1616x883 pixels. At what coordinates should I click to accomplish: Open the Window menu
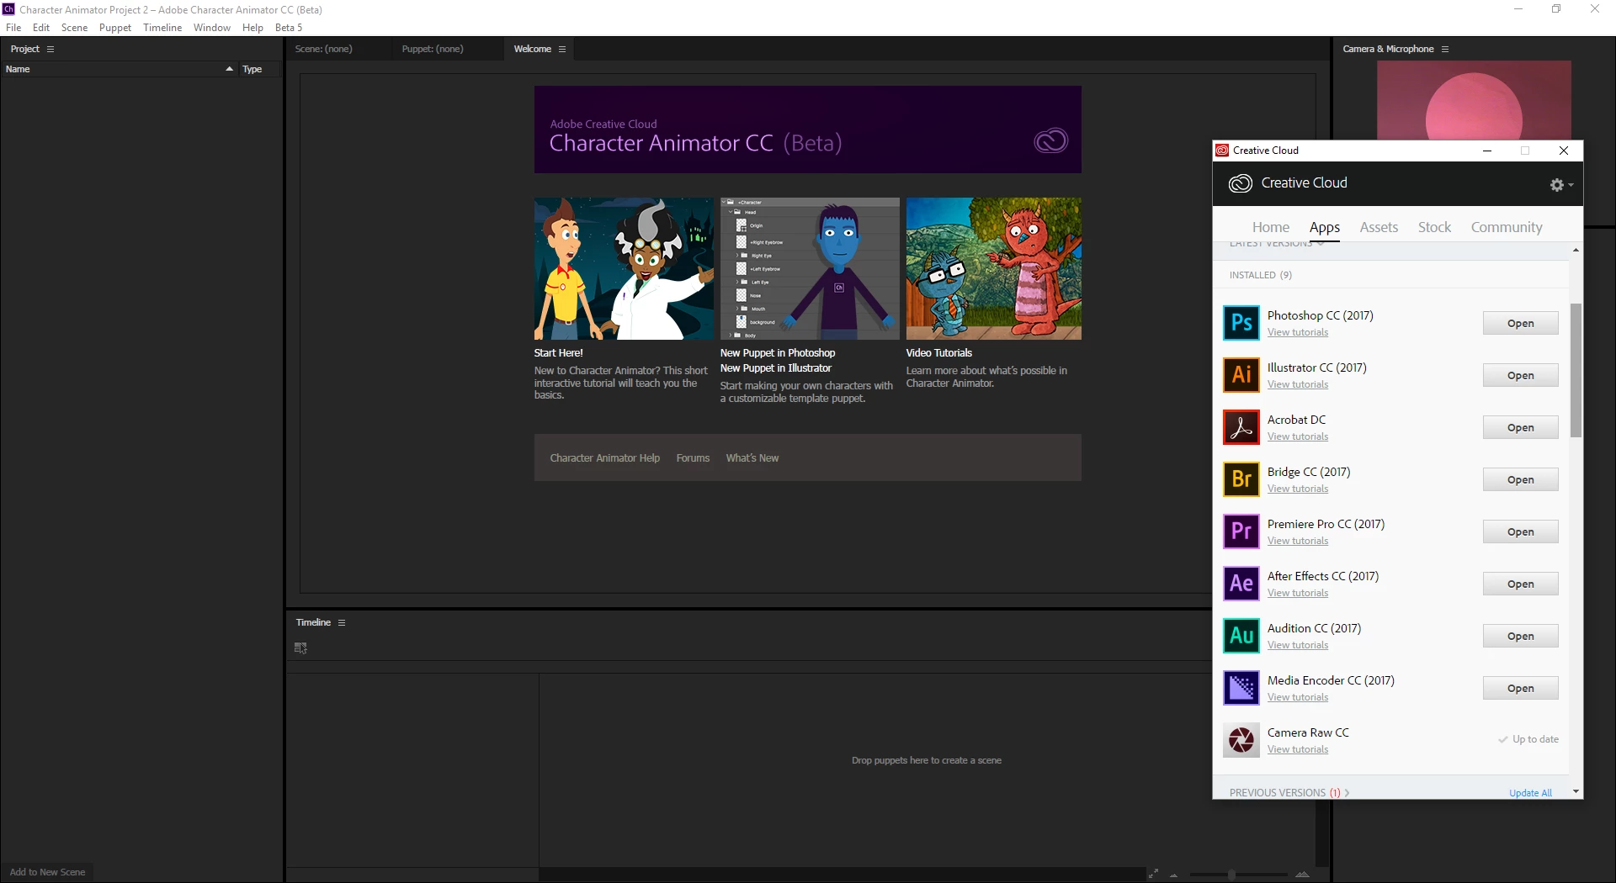coord(212,28)
